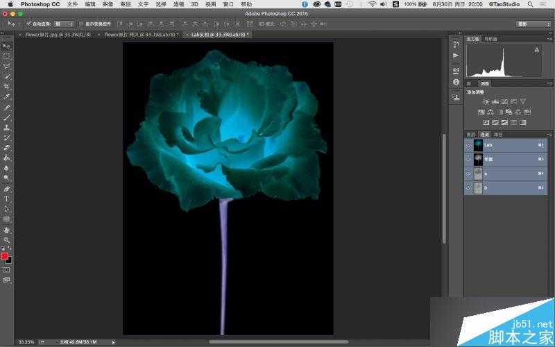Hide the Lab composite channel
Image resolution: width=555 pixels, height=347 pixels.
pyautogui.click(x=469, y=145)
